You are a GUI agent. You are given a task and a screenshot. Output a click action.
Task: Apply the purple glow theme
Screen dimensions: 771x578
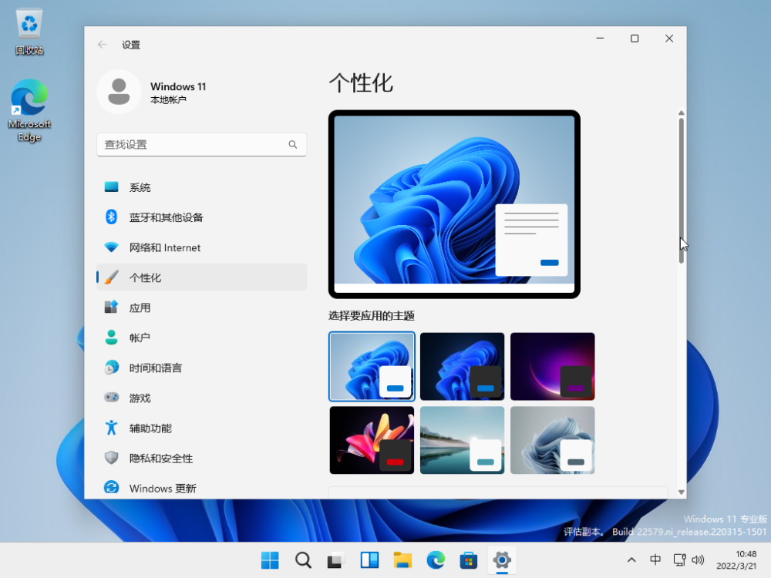(552, 367)
